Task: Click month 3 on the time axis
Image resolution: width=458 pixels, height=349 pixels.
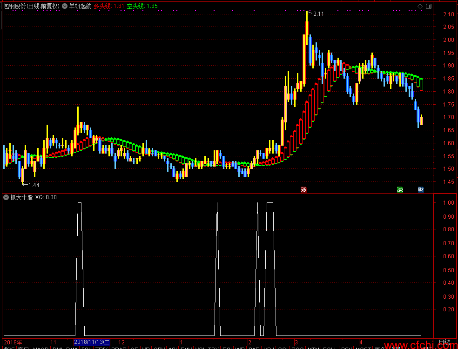Action: tap(296, 342)
